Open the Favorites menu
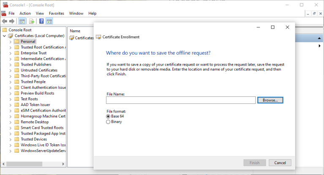 (x=56, y=13)
